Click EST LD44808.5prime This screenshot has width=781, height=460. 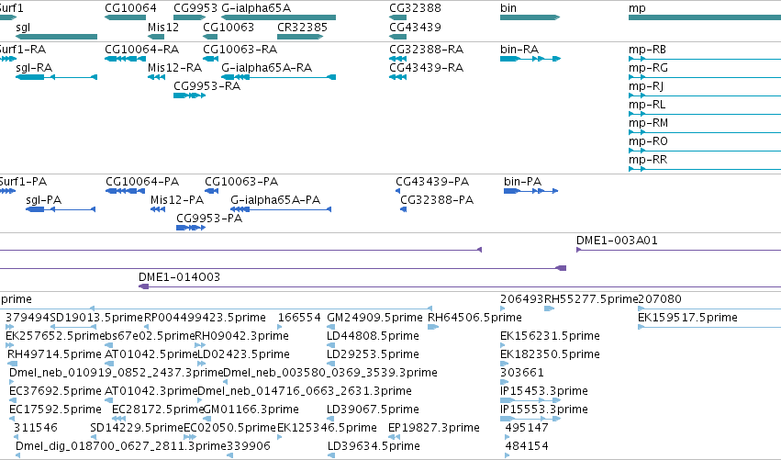(373, 336)
